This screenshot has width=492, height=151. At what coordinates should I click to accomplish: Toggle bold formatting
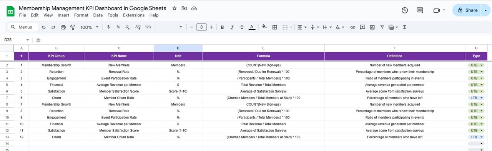222,27
